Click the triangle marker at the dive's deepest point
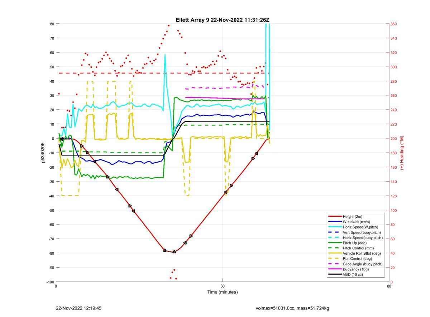This screenshot has width=430, height=317. coord(174,252)
